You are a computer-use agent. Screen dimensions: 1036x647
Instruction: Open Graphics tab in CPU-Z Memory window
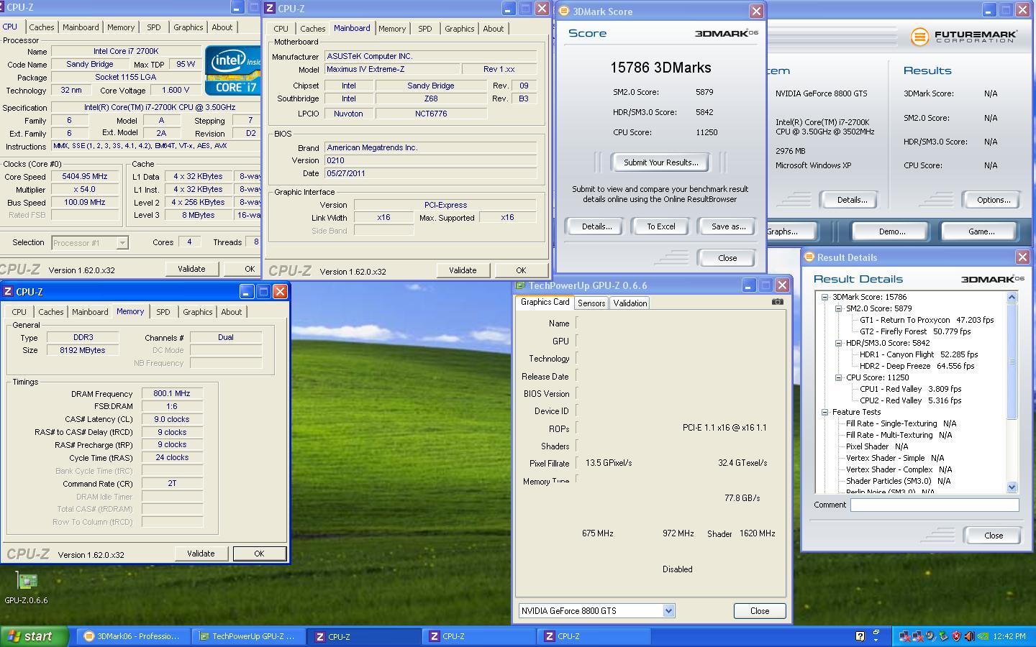pyautogui.click(x=198, y=312)
